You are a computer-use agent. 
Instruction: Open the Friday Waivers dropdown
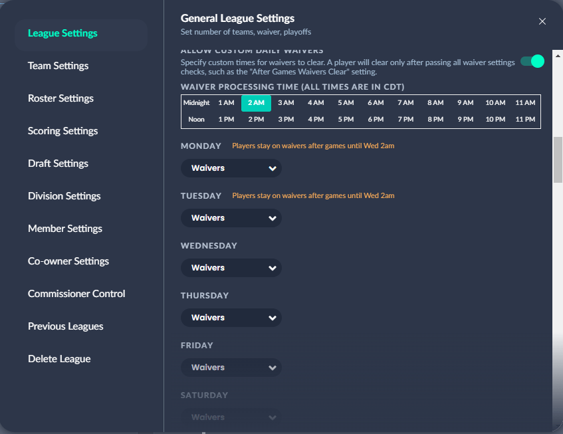click(231, 367)
